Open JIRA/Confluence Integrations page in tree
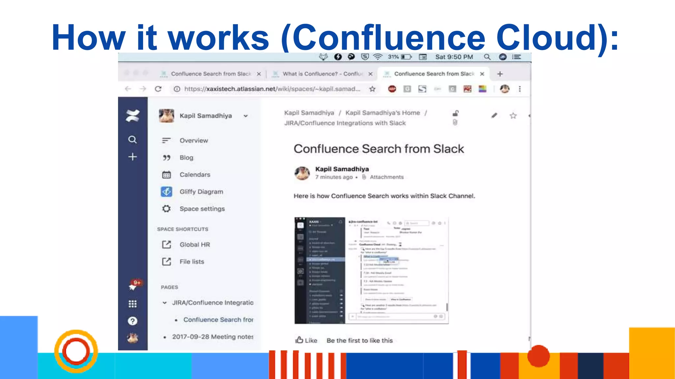Screen dimensions: 675x379 [213, 303]
